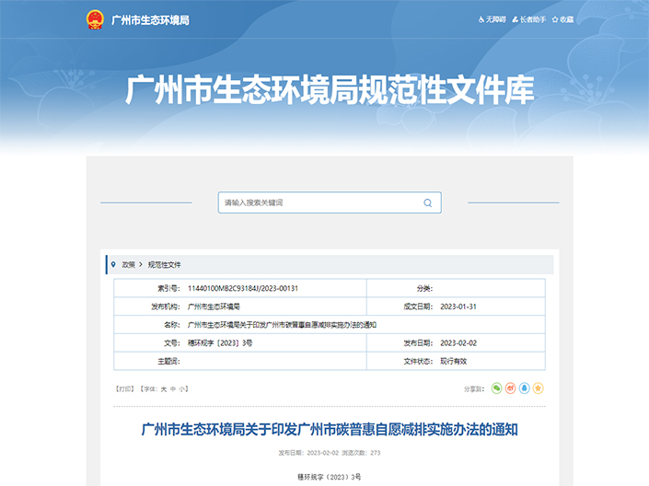Click the 收藏 star icon in header
Viewport: 649px width, 486px height.
555,19
